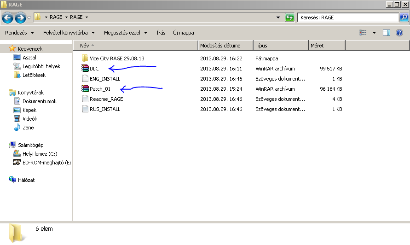
Task: Click the Írás toolbar command
Action: click(161, 33)
